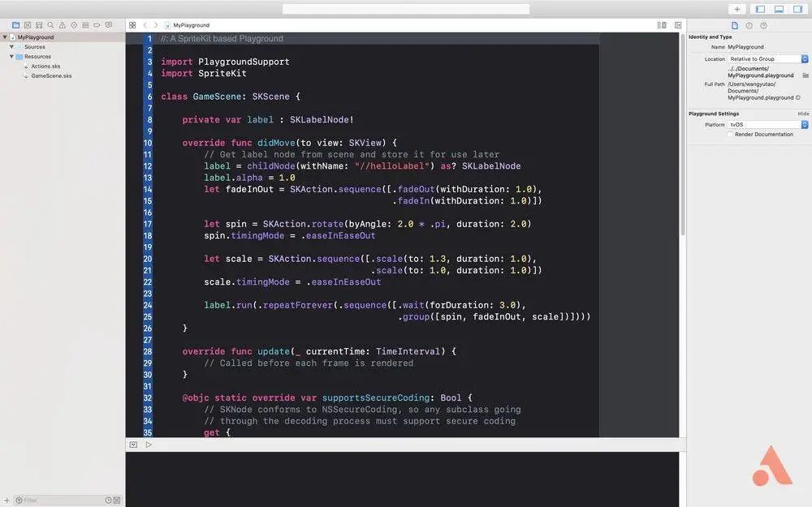
Task: Show the Quick Help inspector
Action: 763,25
